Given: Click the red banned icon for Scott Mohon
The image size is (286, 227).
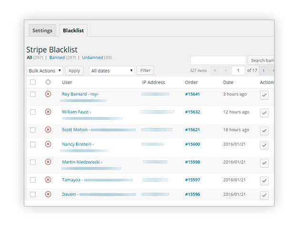Looking at the screenshot, I should pos(48,130).
